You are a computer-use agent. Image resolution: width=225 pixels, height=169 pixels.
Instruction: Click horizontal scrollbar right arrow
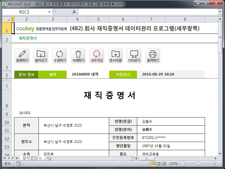click(215, 158)
